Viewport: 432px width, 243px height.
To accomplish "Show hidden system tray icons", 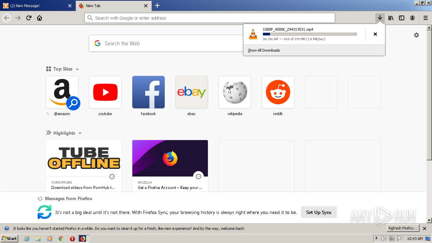I will (x=376, y=239).
